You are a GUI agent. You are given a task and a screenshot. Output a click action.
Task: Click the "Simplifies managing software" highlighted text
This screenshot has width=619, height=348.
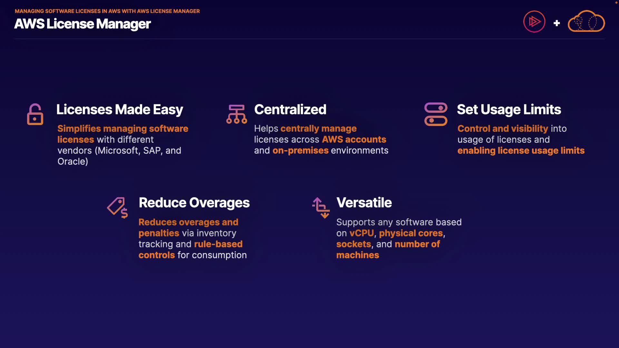point(123,129)
